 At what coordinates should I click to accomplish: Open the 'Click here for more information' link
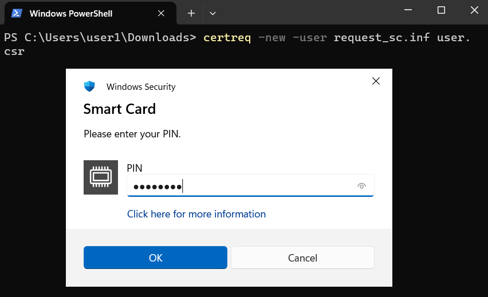tap(196, 214)
